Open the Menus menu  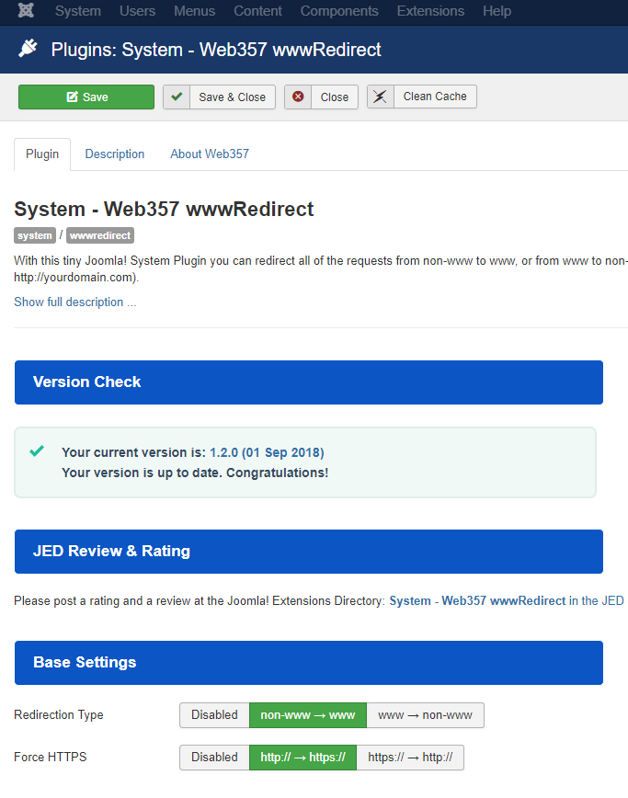(x=194, y=11)
